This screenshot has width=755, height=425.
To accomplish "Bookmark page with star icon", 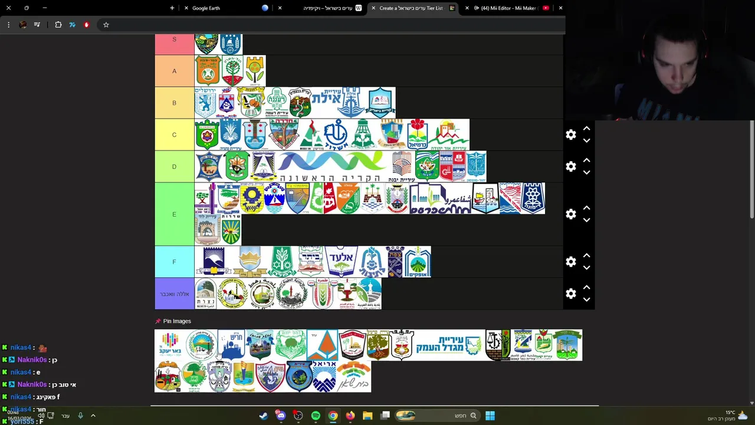I will pos(106,25).
